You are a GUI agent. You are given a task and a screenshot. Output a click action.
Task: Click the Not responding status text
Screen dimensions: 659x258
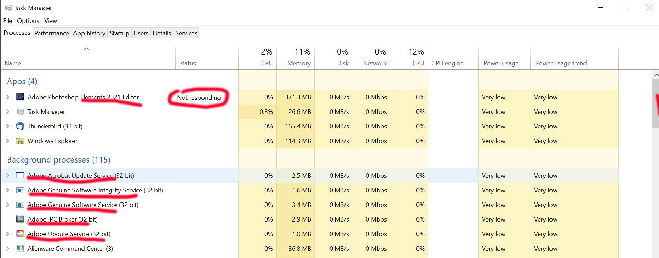click(199, 98)
